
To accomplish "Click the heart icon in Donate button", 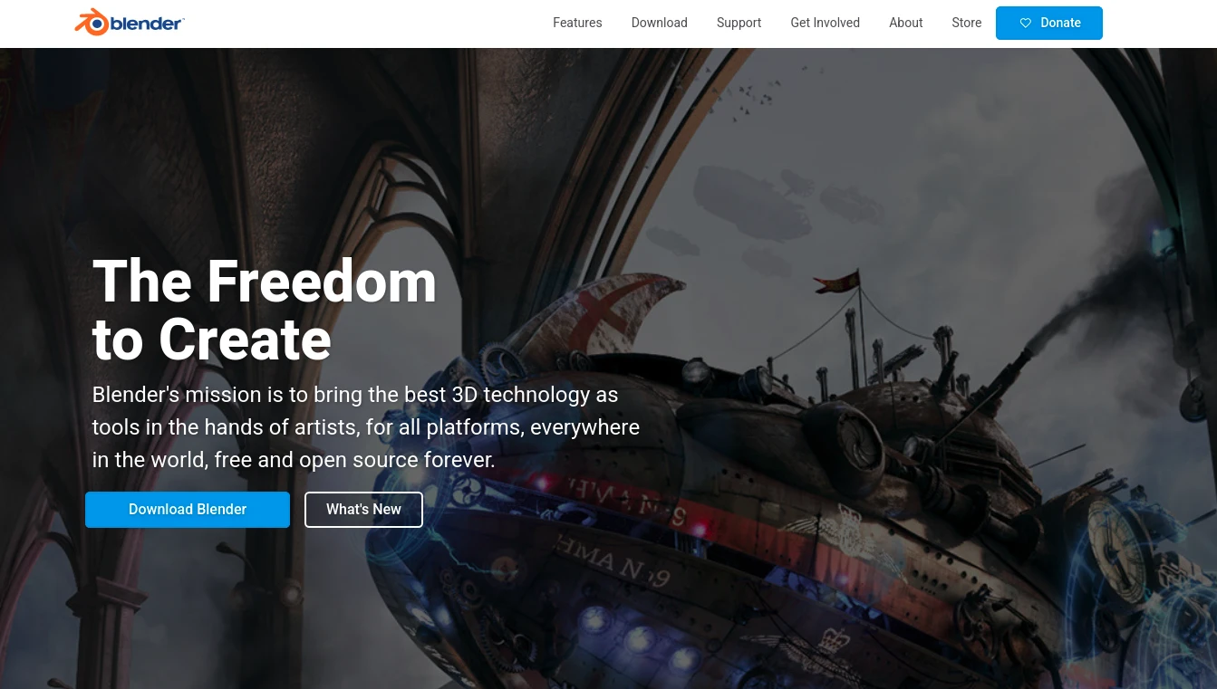I will [1026, 24].
